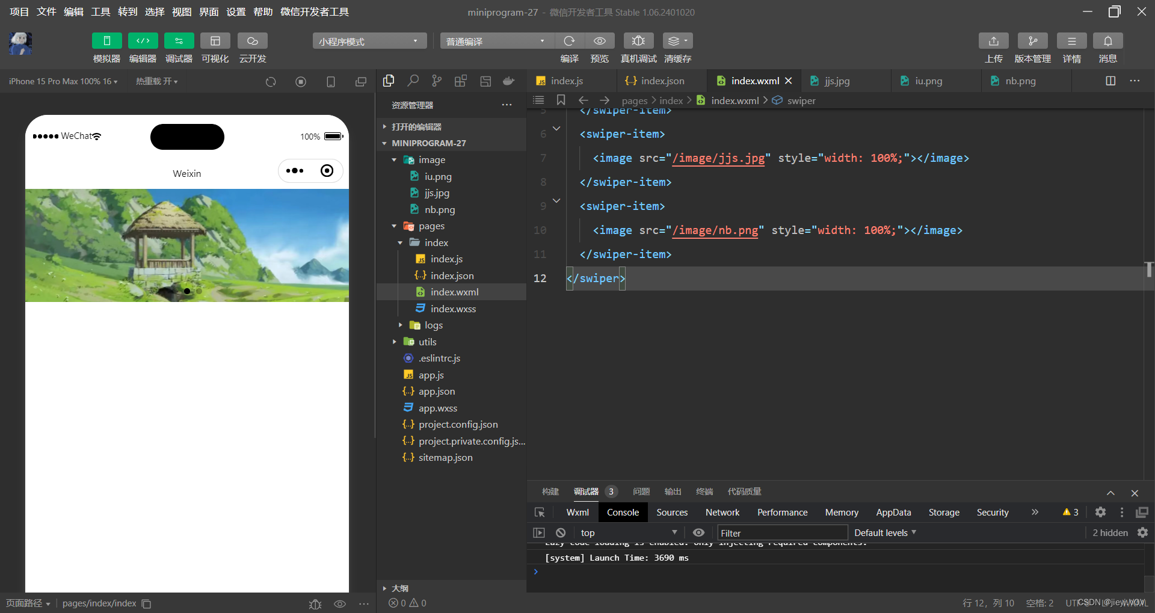Open the 工具 menu
Image resolution: width=1155 pixels, height=613 pixels.
[100, 11]
